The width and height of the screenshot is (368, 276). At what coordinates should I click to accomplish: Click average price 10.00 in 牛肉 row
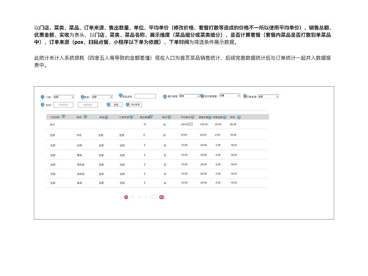[184, 135]
